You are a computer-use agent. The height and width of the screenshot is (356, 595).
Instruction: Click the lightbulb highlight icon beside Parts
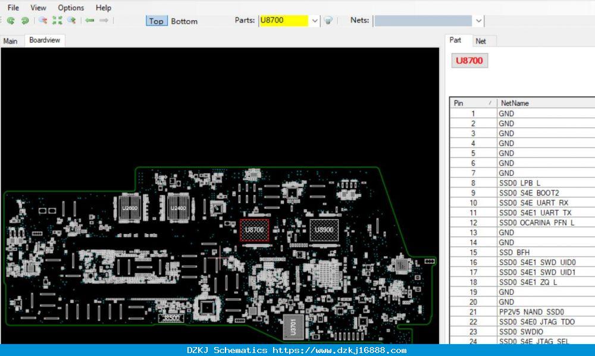click(x=328, y=20)
